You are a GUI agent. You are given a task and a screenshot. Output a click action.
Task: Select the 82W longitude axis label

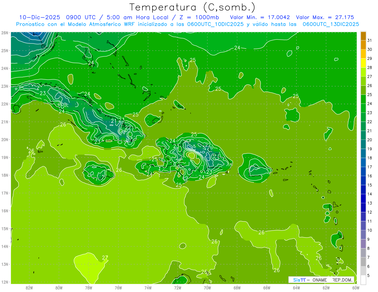tap(29, 287)
